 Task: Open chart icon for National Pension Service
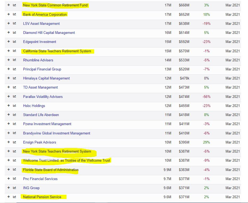pyautogui.click(x=14, y=197)
